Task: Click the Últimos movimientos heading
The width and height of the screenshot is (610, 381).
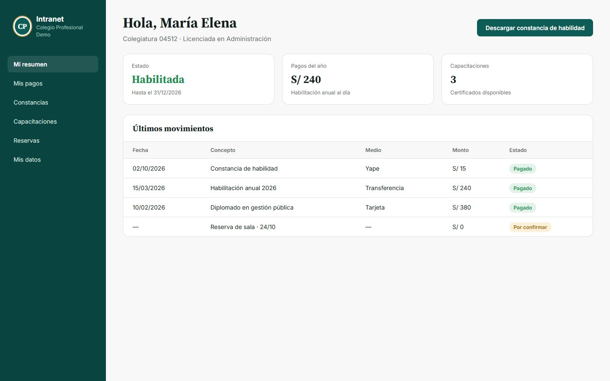Action: click(173, 129)
